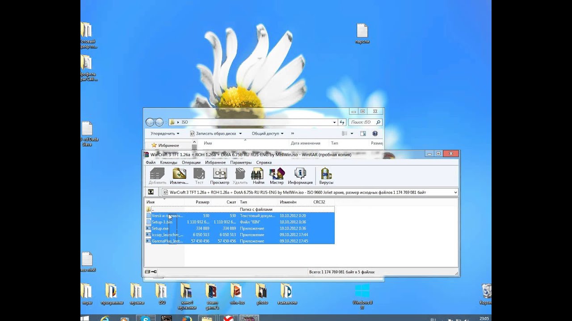Image resolution: width=572 pixels, height=321 pixels.
Task: Click the key password icon in WinRAR status bar
Action: 154,272
